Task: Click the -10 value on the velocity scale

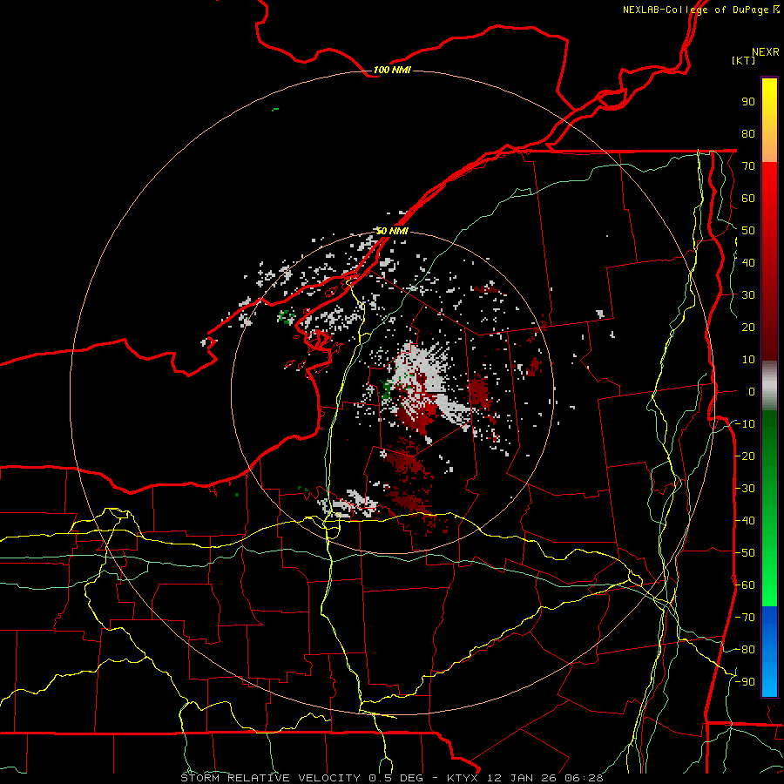Action: coord(745,424)
